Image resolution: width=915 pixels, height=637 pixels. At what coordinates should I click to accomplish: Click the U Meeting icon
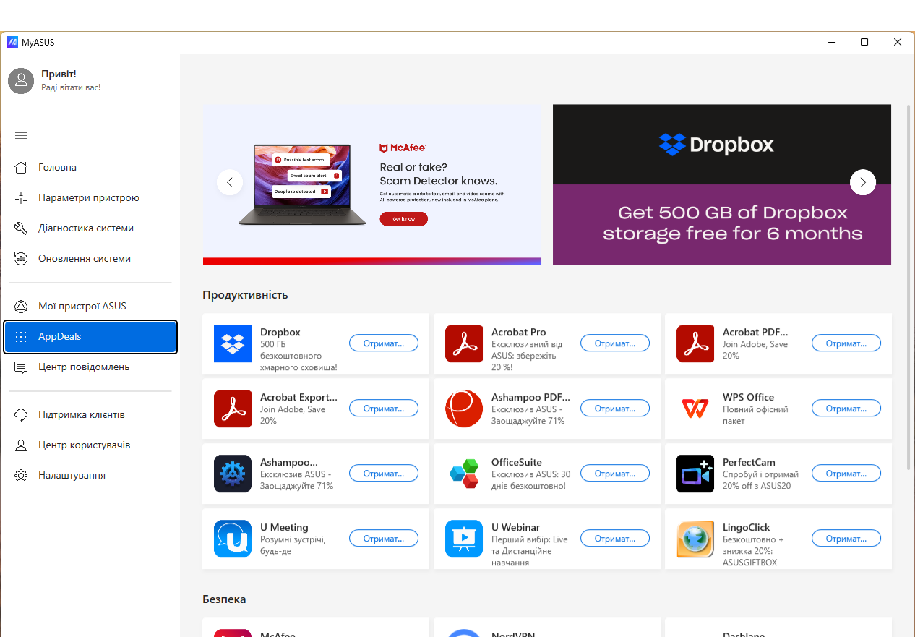pos(233,539)
